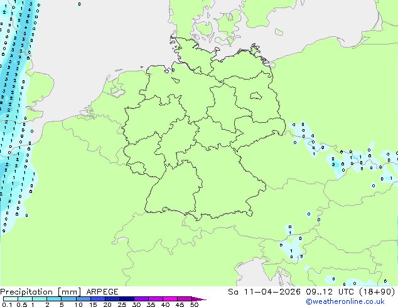
Task: Click the 10–15 mm legend color swatch
Action: coord(83,299)
